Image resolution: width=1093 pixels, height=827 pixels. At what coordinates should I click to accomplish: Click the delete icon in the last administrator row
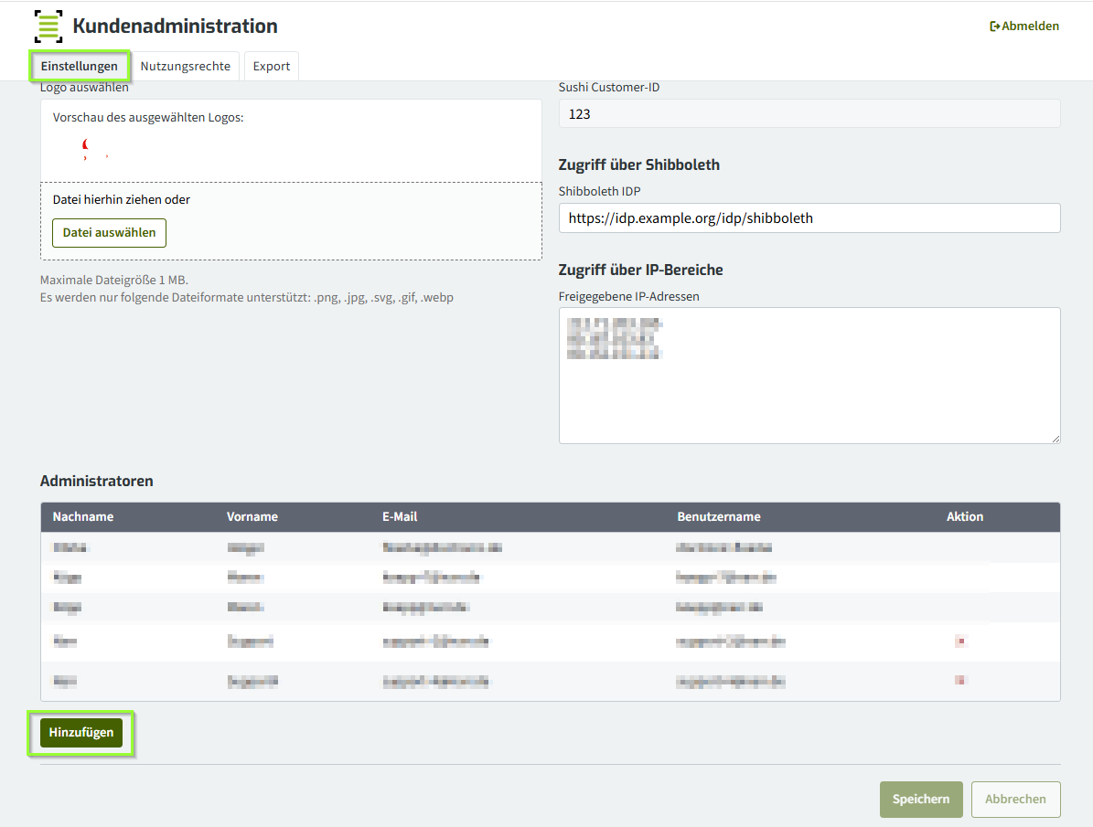point(960,680)
